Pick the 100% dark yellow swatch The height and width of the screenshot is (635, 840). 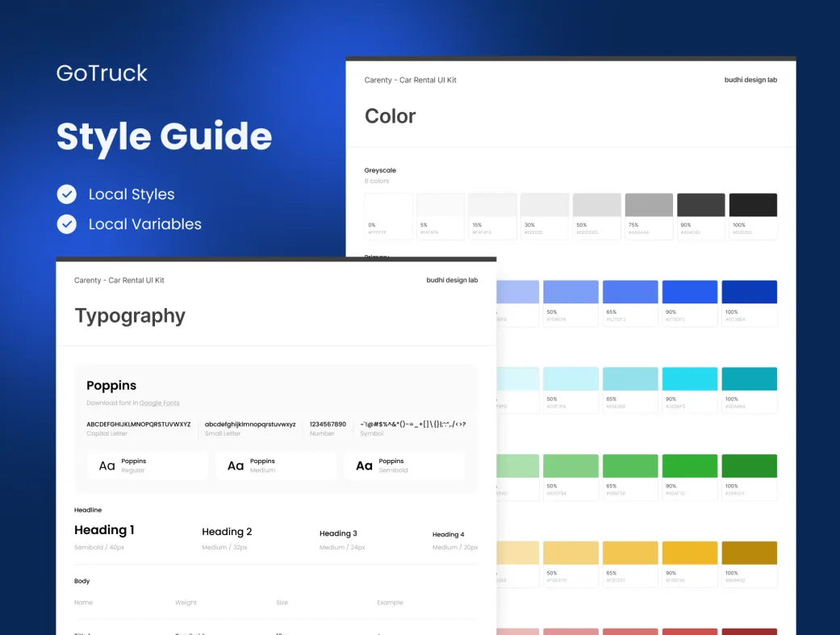click(749, 553)
